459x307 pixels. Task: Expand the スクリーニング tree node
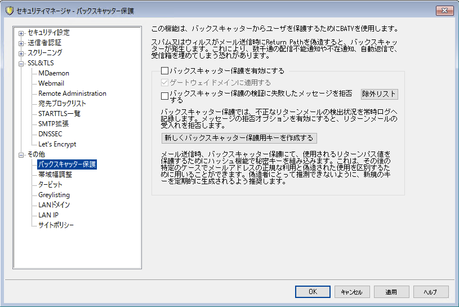coord(21,54)
